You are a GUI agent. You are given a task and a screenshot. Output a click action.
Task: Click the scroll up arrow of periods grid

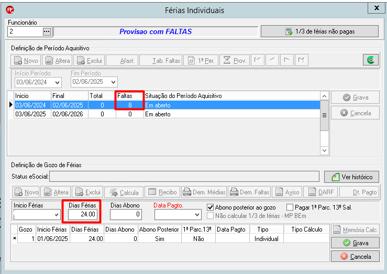[x=324, y=96]
